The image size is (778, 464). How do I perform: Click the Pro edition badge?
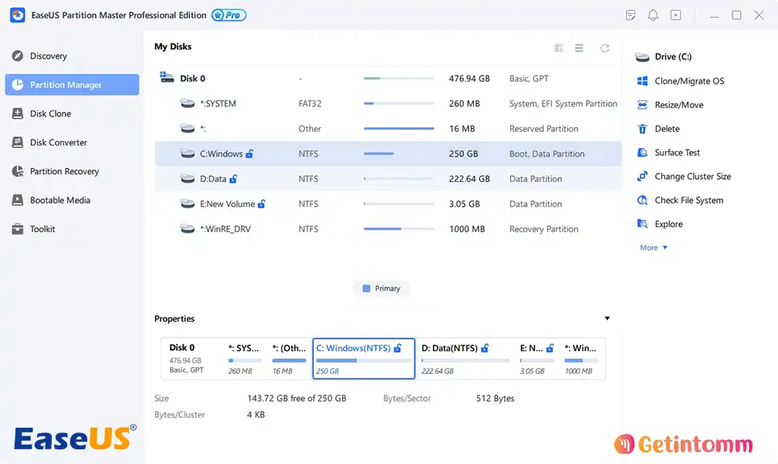[x=228, y=15]
